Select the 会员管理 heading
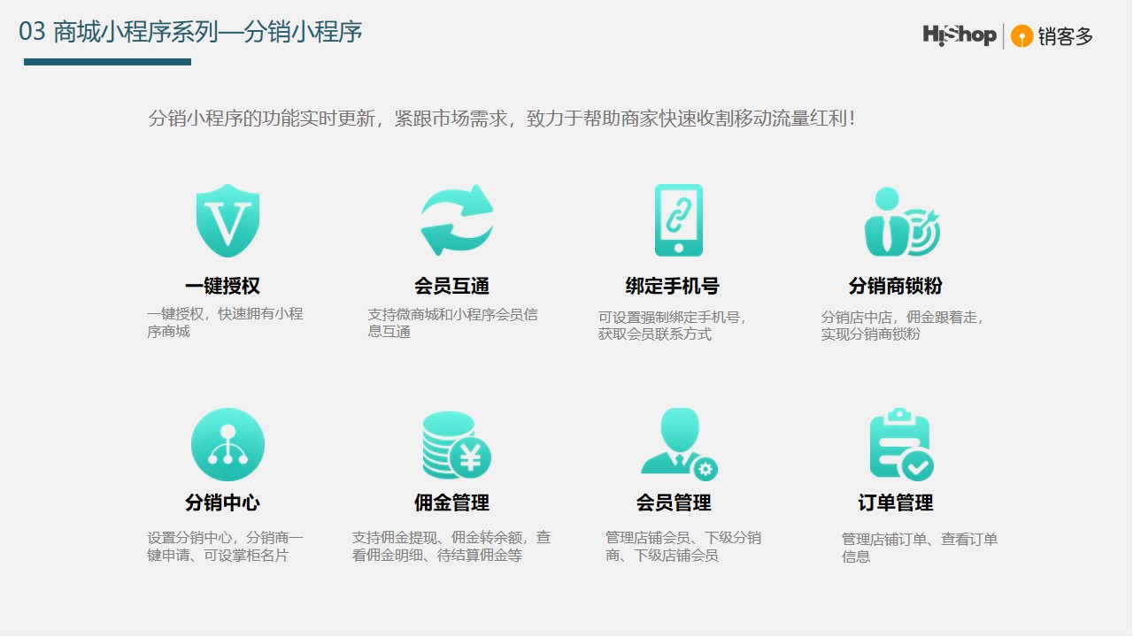Image resolution: width=1133 pixels, height=637 pixels. pyautogui.click(x=674, y=503)
